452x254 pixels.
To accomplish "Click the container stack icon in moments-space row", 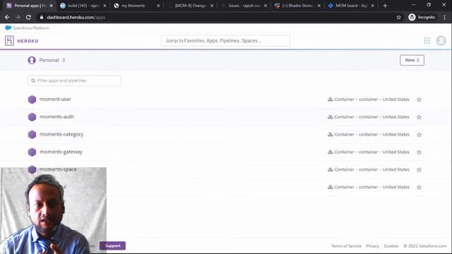I will click(x=330, y=169).
